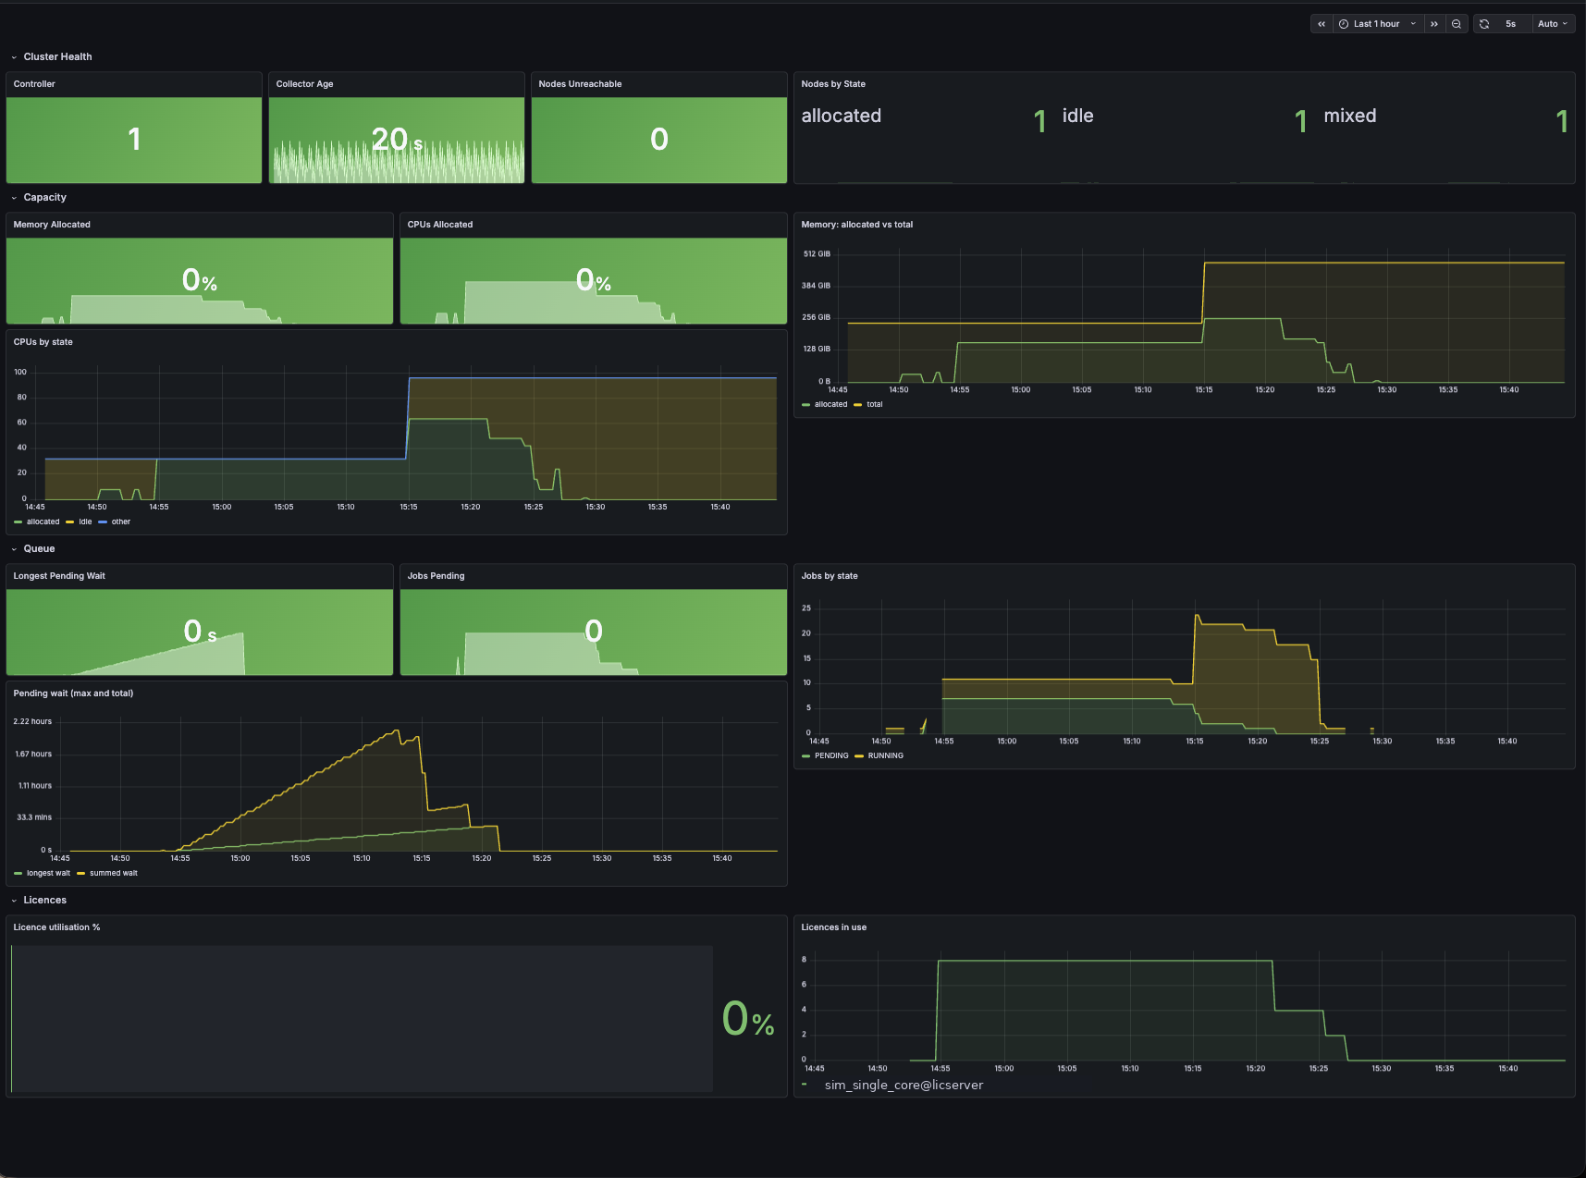Click the Collector Age 20 s stat
The image size is (1586, 1178).
click(x=397, y=140)
